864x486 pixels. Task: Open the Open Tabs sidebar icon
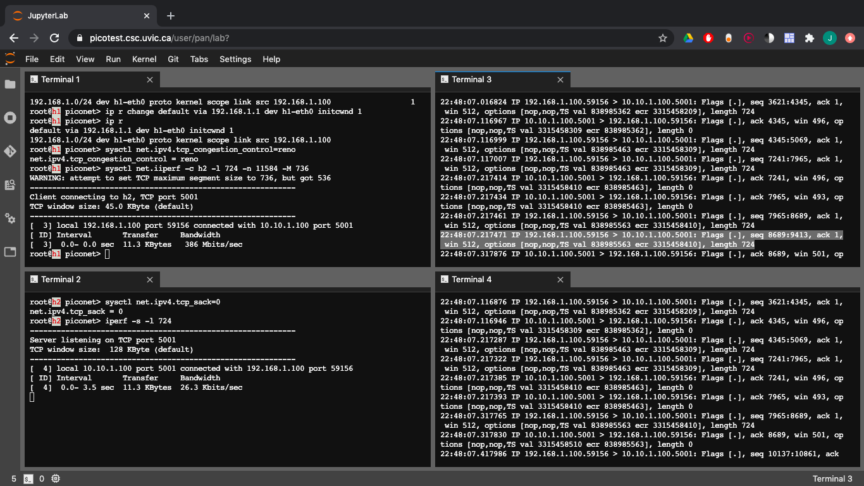[10, 252]
